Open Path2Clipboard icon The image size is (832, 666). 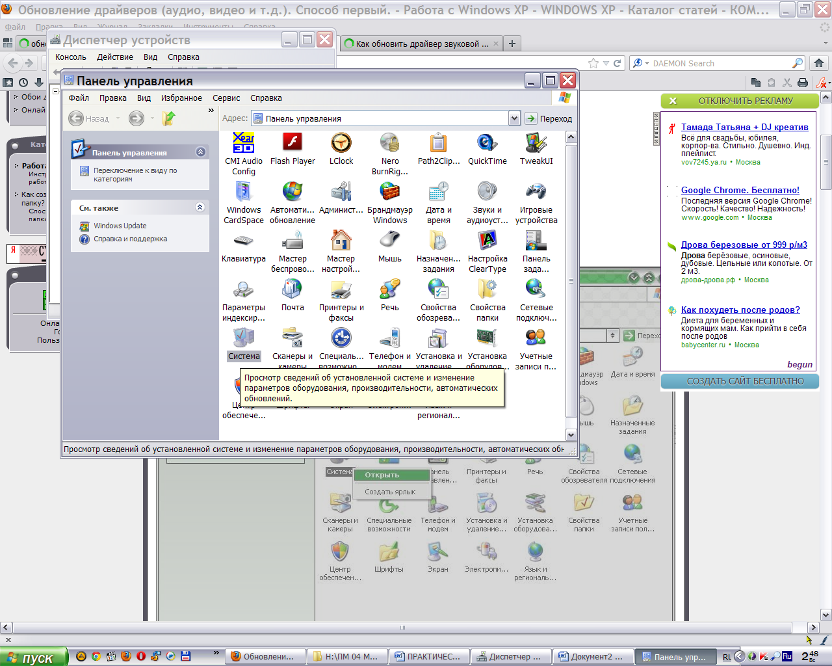[x=439, y=149]
